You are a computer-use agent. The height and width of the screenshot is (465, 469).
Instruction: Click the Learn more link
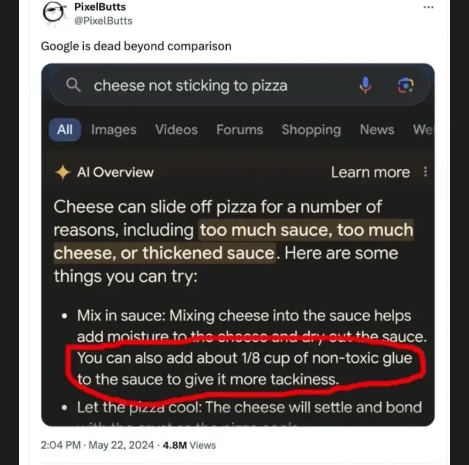coord(370,172)
